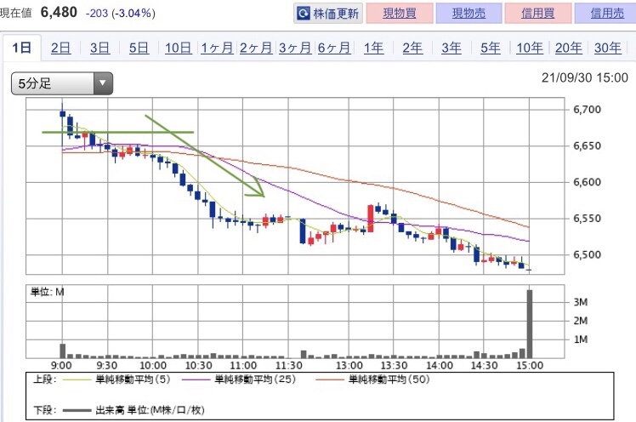Show the 2ヶ月 chart range

256,48
